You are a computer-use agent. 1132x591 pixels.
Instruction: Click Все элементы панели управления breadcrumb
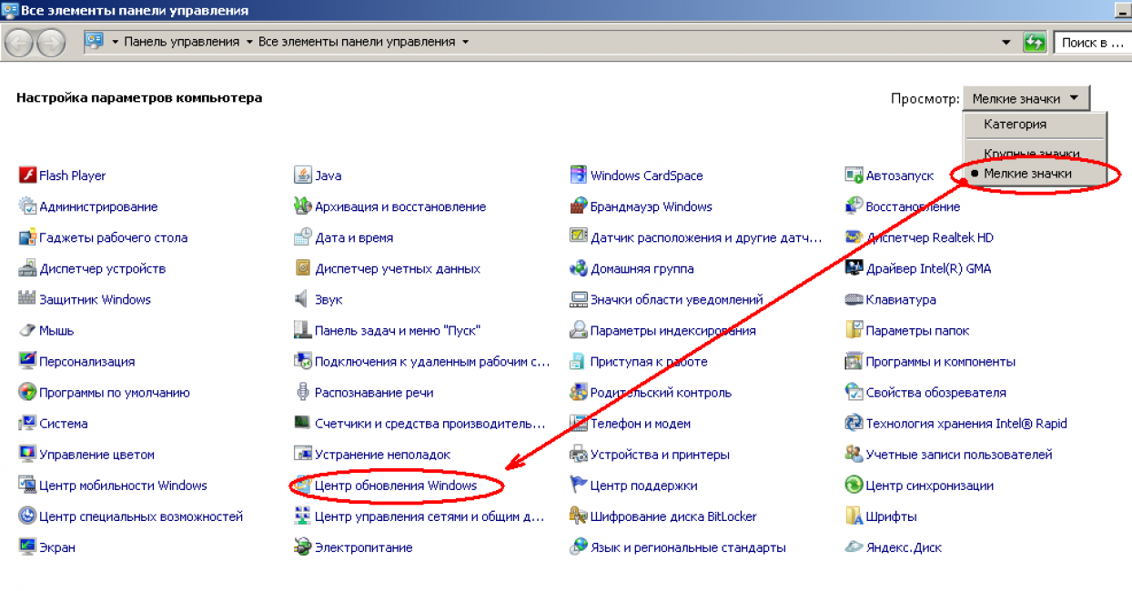[x=357, y=42]
